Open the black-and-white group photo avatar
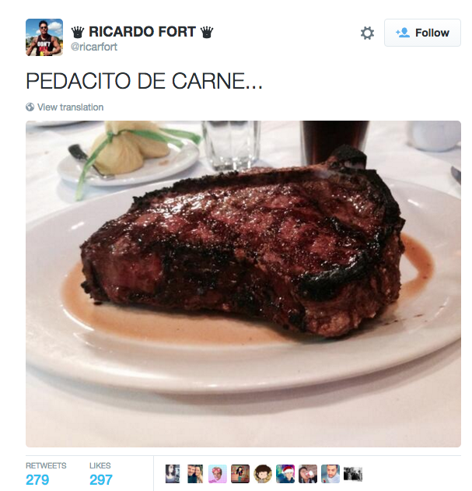Image resolution: width=472 pixels, height=491 pixels. pyautogui.click(x=353, y=473)
